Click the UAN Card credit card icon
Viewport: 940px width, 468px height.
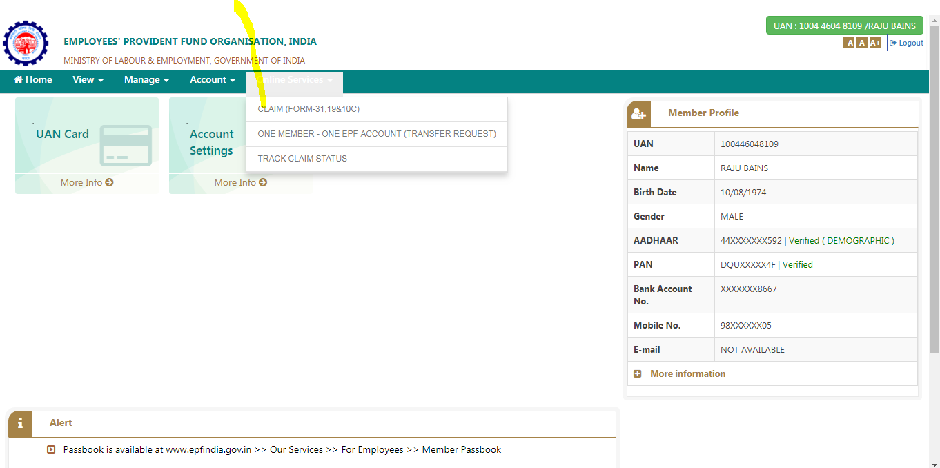coord(125,146)
